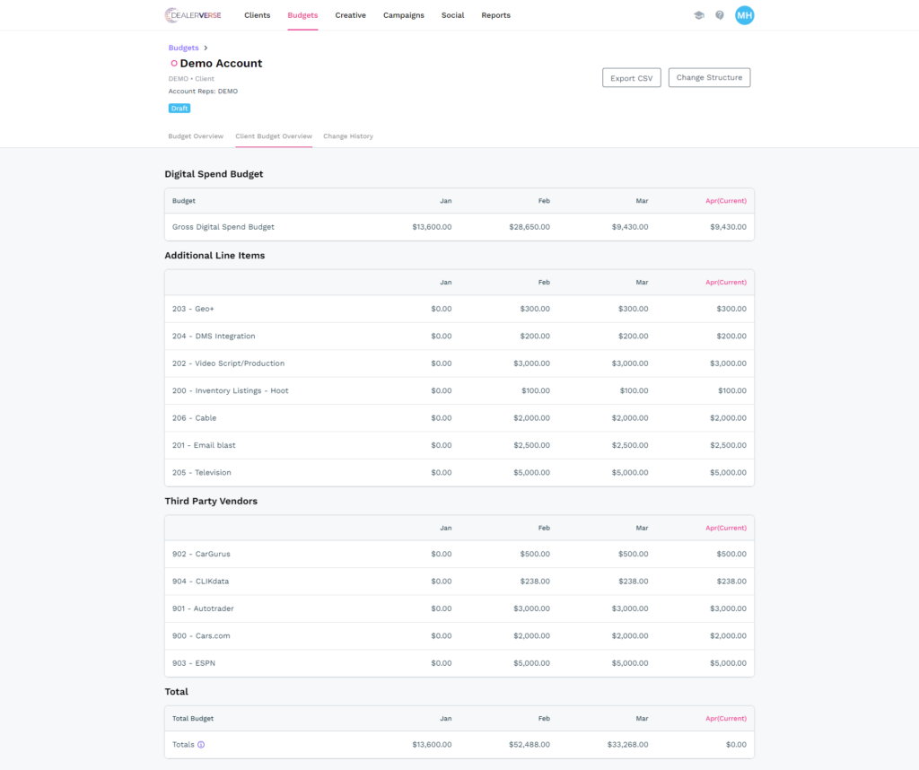919x770 pixels.
Task: Click the Export CSV button
Action: [x=631, y=78]
